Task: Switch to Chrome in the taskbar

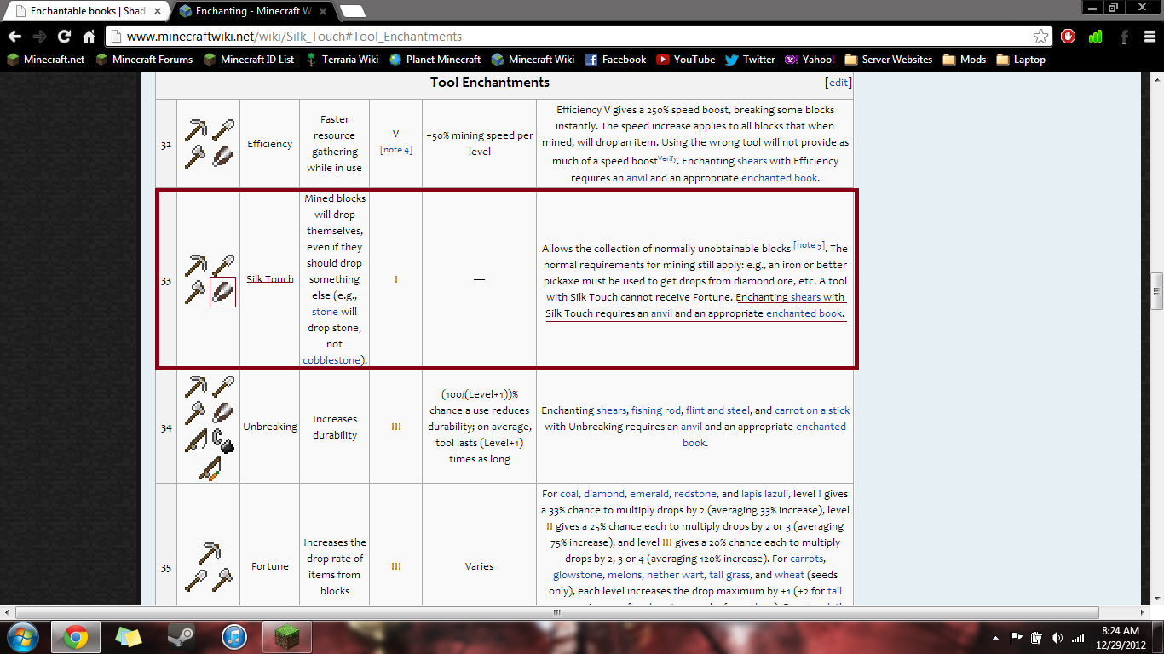Action: [x=76, y=636]
